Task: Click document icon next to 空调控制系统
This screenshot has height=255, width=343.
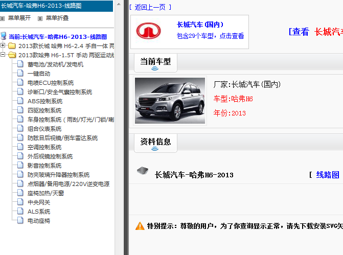Action: pos(20,147)
